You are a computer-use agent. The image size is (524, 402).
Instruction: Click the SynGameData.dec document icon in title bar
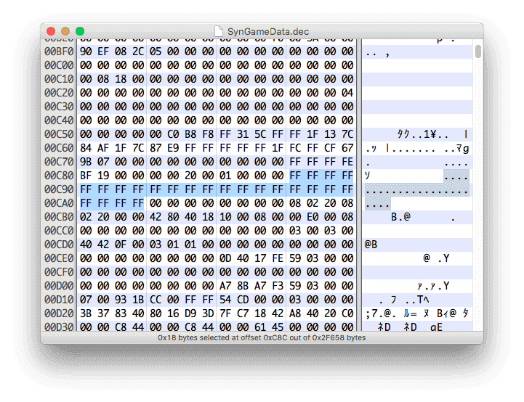(x=218, y=31)
